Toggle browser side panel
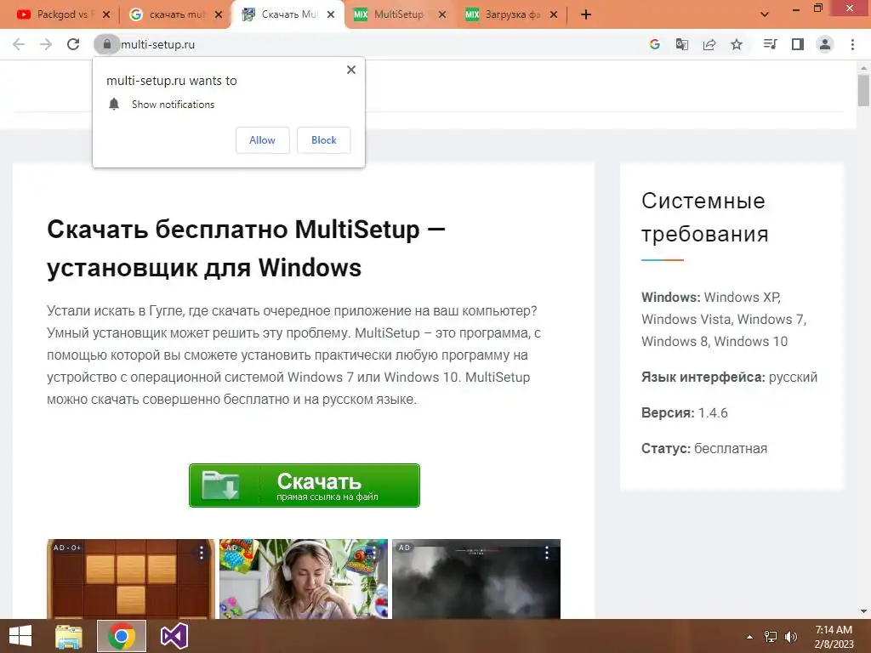The image size is (871, 653). point(798,44)
